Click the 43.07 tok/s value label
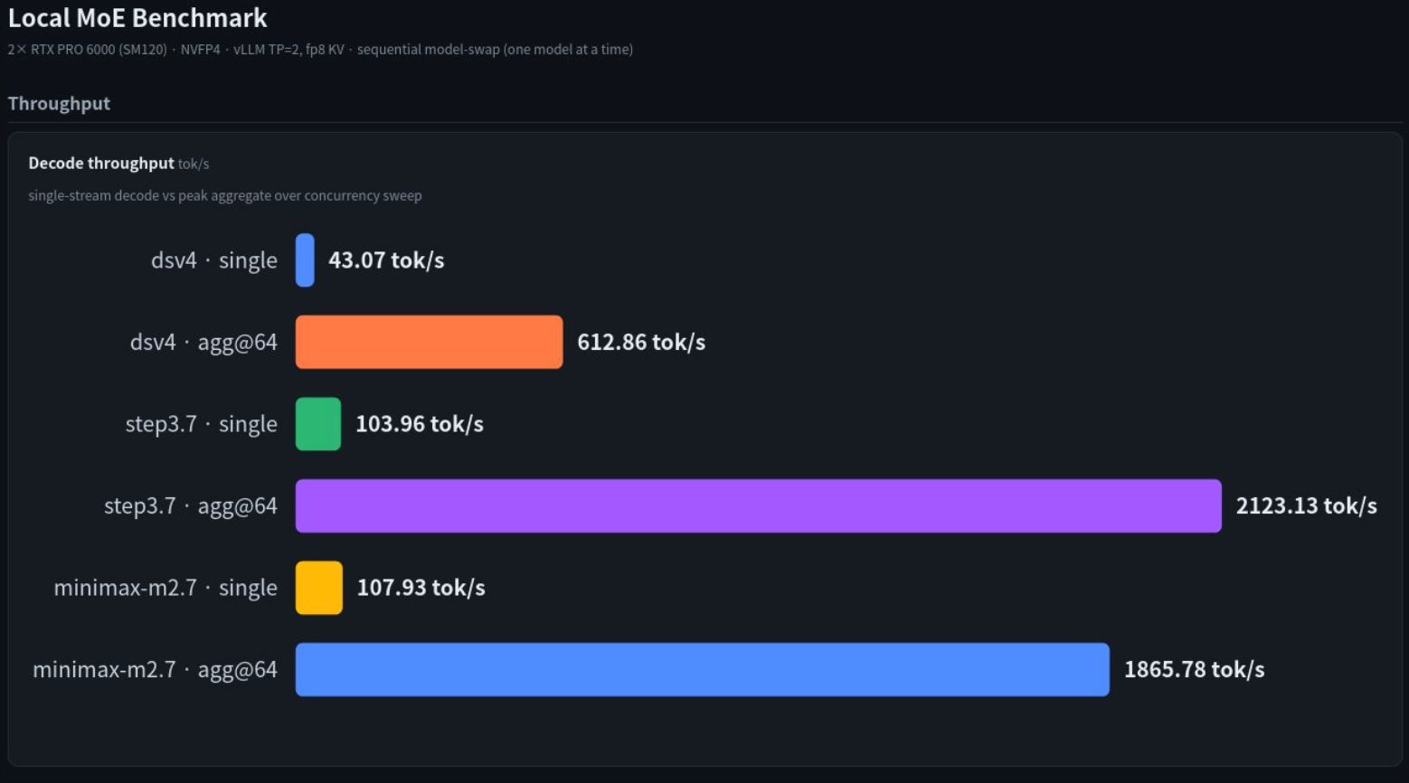 386,260
